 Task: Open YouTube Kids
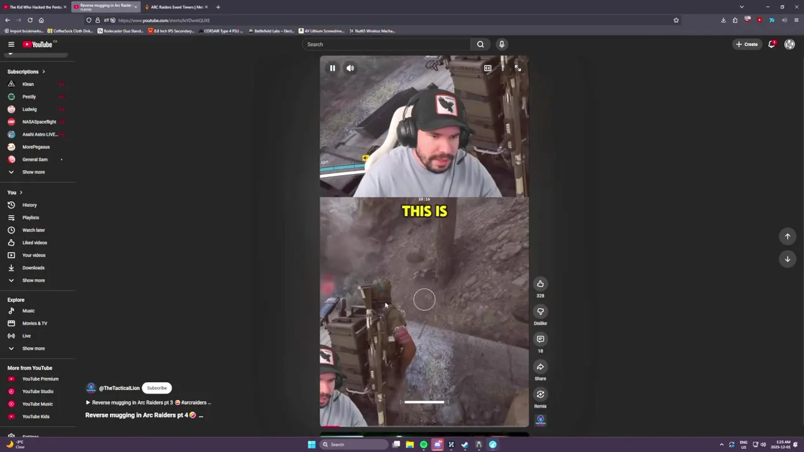point(35,416)
